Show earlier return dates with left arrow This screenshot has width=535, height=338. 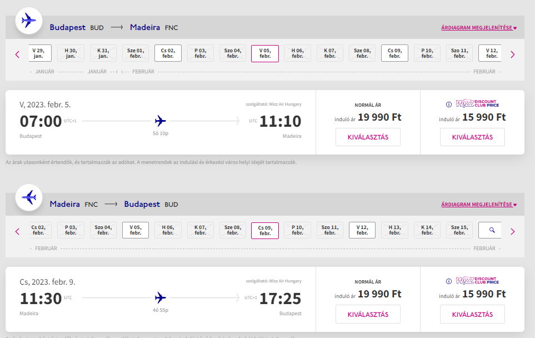point(17,232)
